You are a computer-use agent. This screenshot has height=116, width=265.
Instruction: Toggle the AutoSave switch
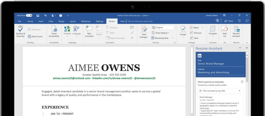(29, 15)
